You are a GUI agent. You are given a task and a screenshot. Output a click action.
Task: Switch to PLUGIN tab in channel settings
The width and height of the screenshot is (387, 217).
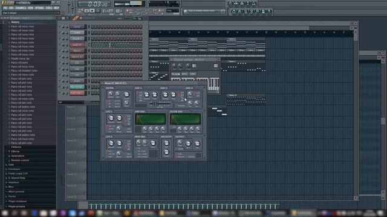(x=176, y=74)
